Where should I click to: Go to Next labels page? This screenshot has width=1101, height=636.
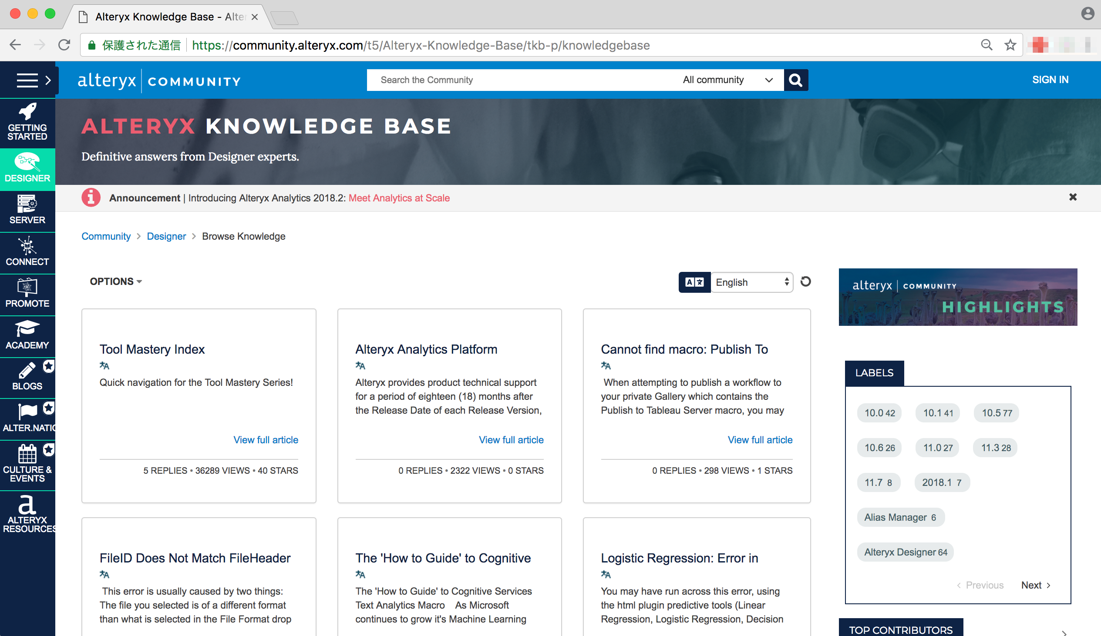point(1035,585)
